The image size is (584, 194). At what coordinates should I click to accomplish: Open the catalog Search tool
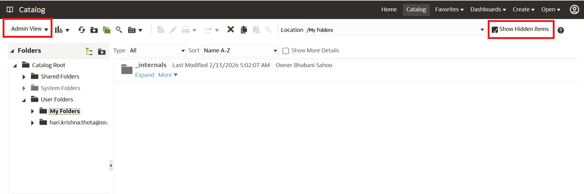(x=119, y=30)
